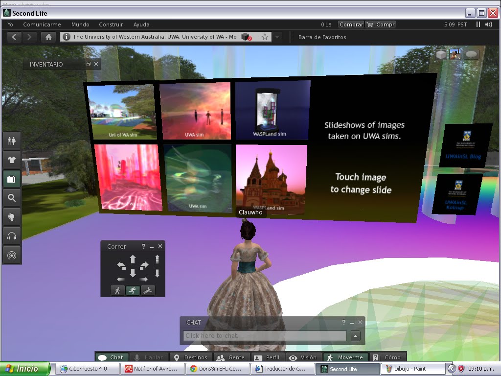Image resolution: width=501 pixels, height=376 pixels.
Task: Go back with the navigation back arrow
Action: pyautogui.click(x=14, y=37)
